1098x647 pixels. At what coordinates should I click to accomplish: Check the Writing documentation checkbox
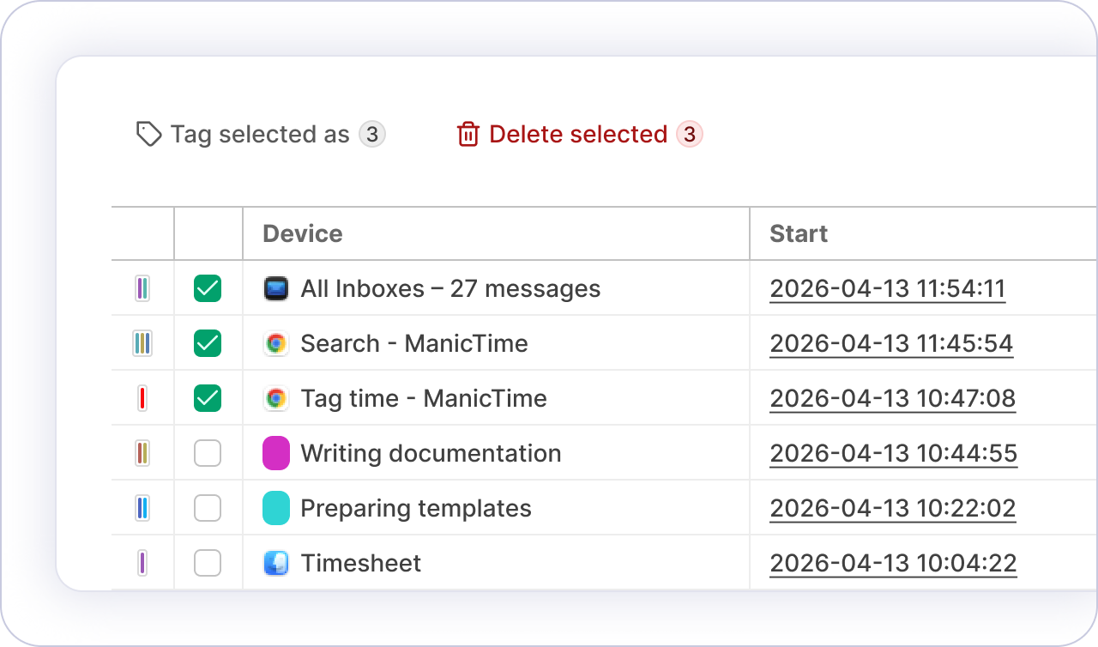pos(208,454)
